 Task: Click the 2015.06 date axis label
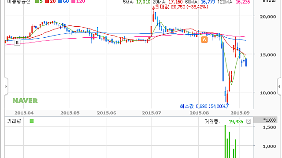pyautogui.click(x=107, y=113)
